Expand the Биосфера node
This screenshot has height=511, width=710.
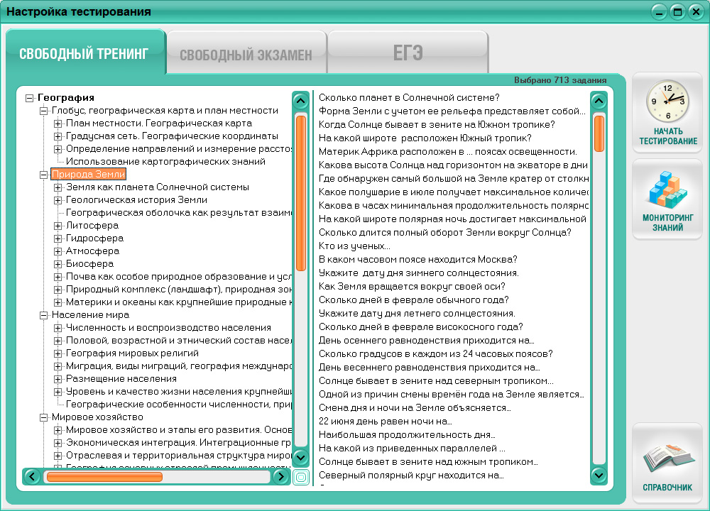click(x=58, y=263)
